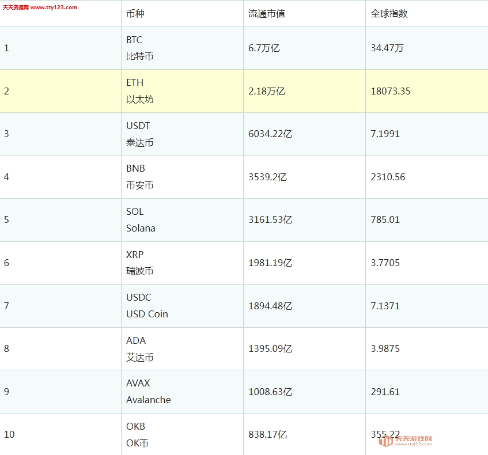Select the market cap value 3161.53亿
The height and width of the screenshot is (455, 488).
coord(270,219)
